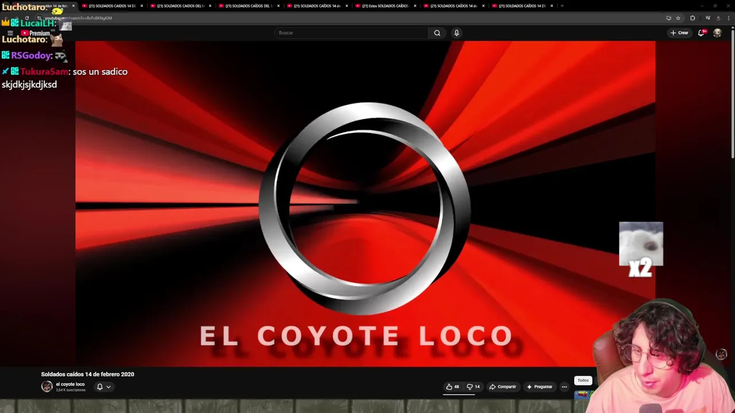Open the browser media control icon
Image resolution: width=735 pixels, height=413 pixels.
coord(708,18)
